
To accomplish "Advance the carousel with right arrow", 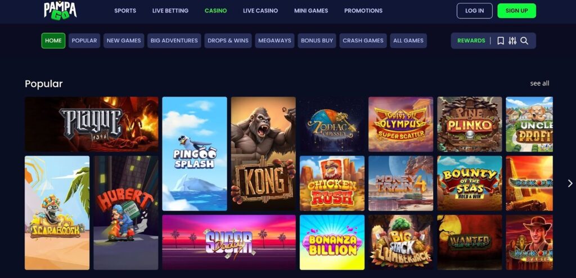I will [x=570, y=183].
